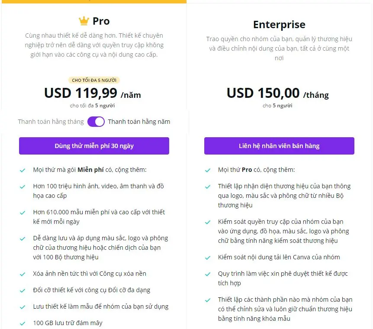Click the checkmark next to 'Mọi thứ mà gói Miễn phí có'
Screen dimensions: 373x329
[22, 170]
